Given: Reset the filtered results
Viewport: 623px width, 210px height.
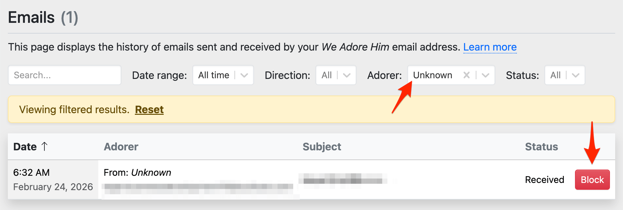Looking at the screenshot, I should (149, 110).
